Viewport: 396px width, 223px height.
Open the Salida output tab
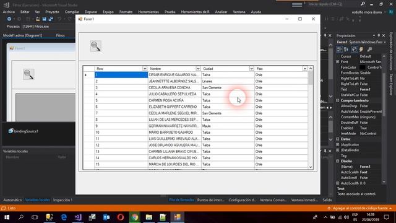[x=327, y=200]
